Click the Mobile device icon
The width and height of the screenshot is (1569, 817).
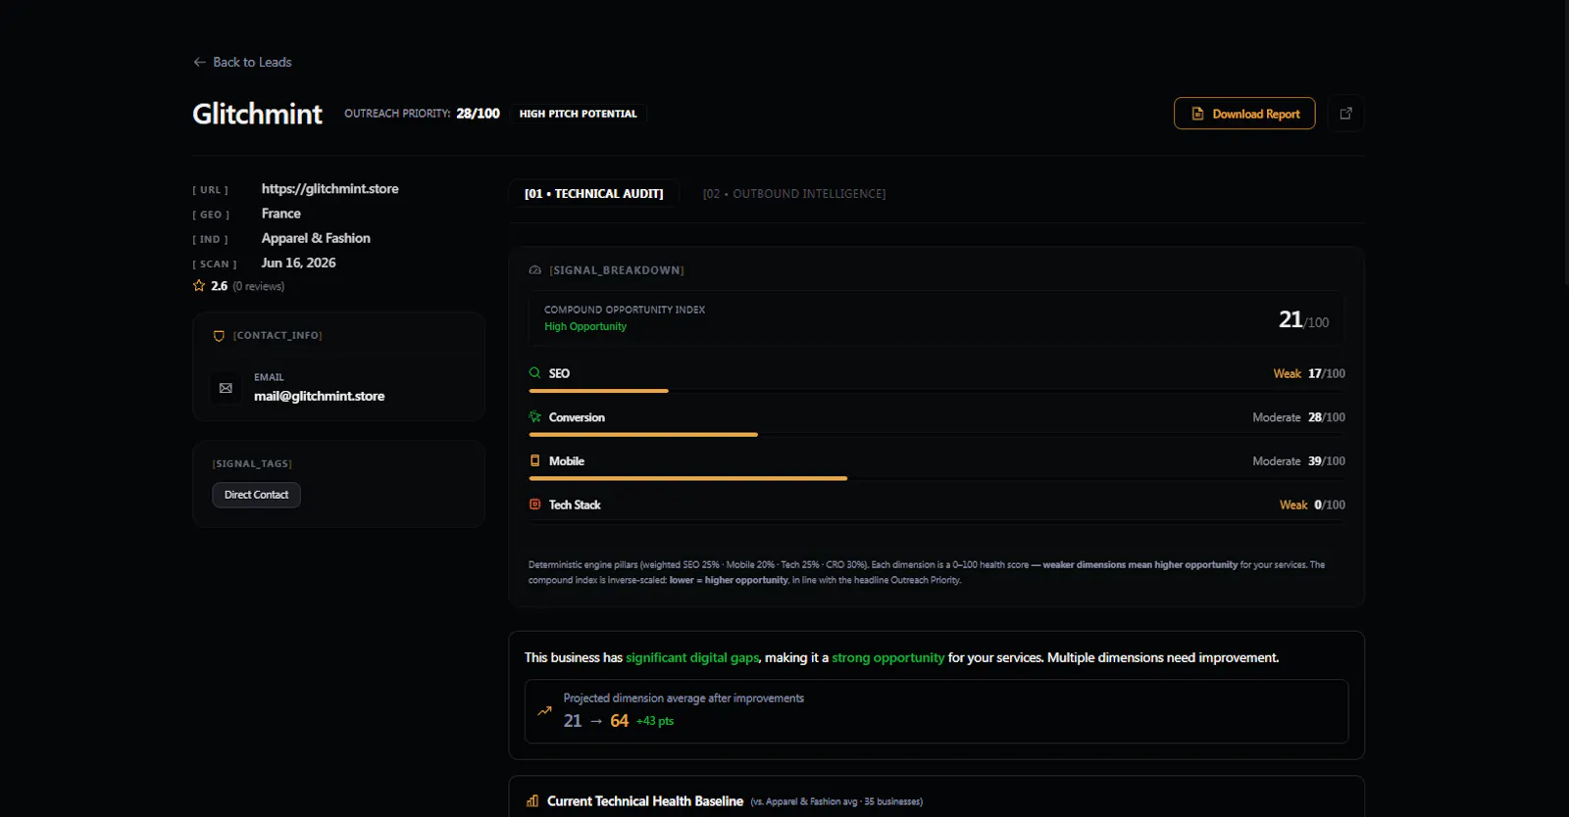tap(534, 460)
